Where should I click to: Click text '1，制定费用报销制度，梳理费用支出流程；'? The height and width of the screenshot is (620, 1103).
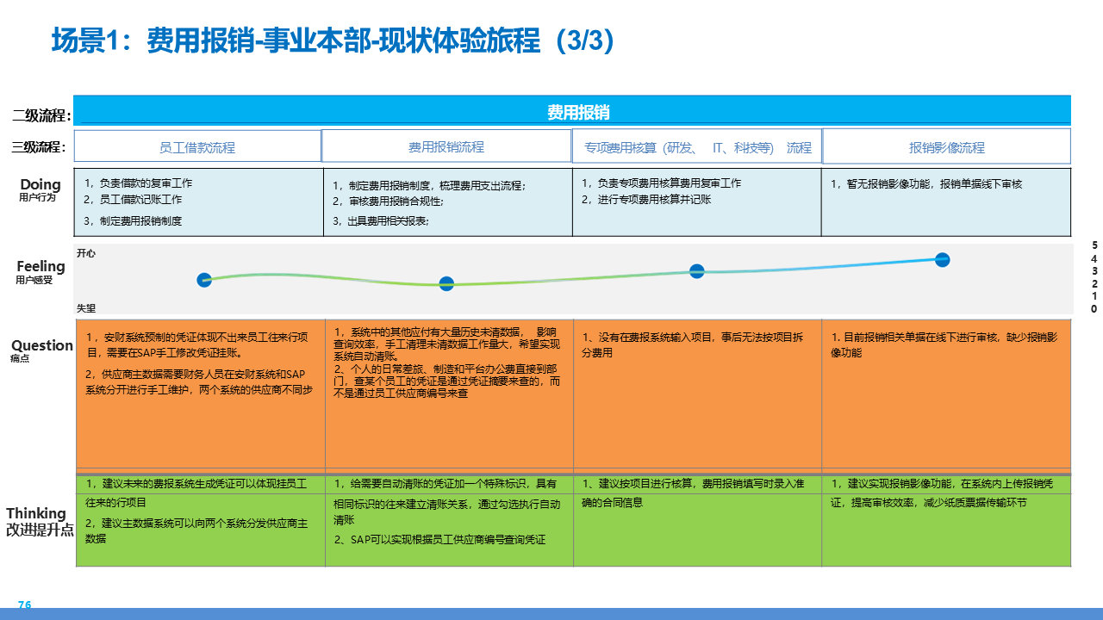click(x=429, y=185)
